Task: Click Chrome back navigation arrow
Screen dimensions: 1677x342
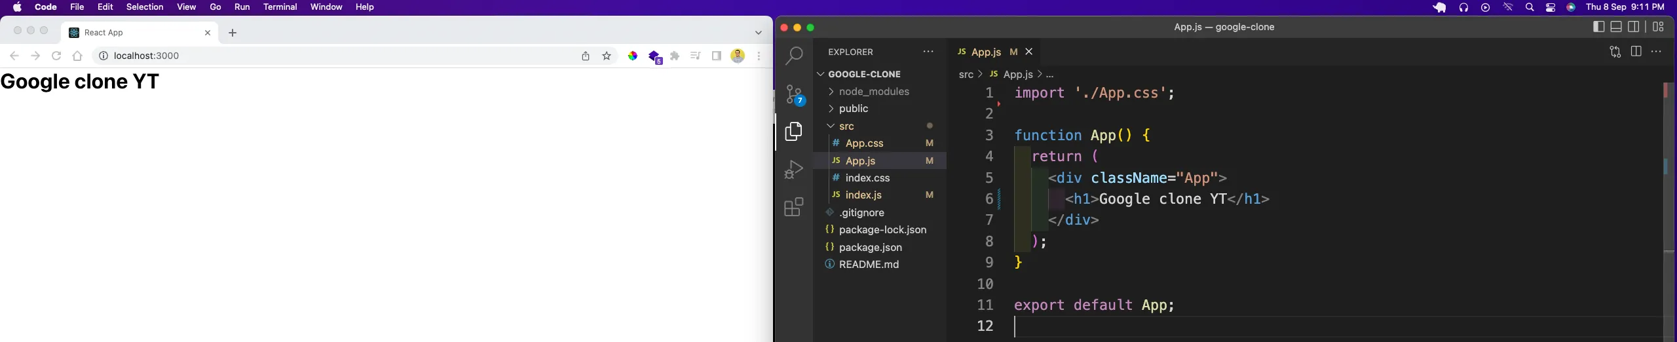Action: (14, 56)
